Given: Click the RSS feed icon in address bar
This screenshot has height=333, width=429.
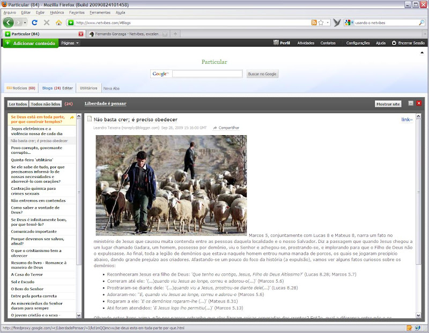Looking at the screenshot, I should [x=314, y=23].
